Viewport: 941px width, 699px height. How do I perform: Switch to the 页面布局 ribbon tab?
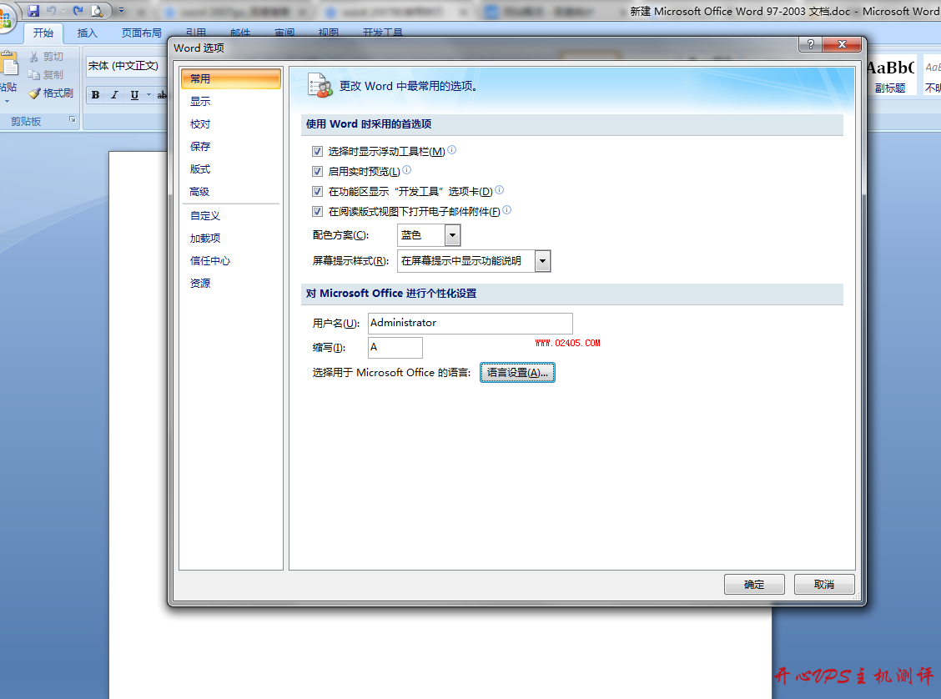coord(142,33)
